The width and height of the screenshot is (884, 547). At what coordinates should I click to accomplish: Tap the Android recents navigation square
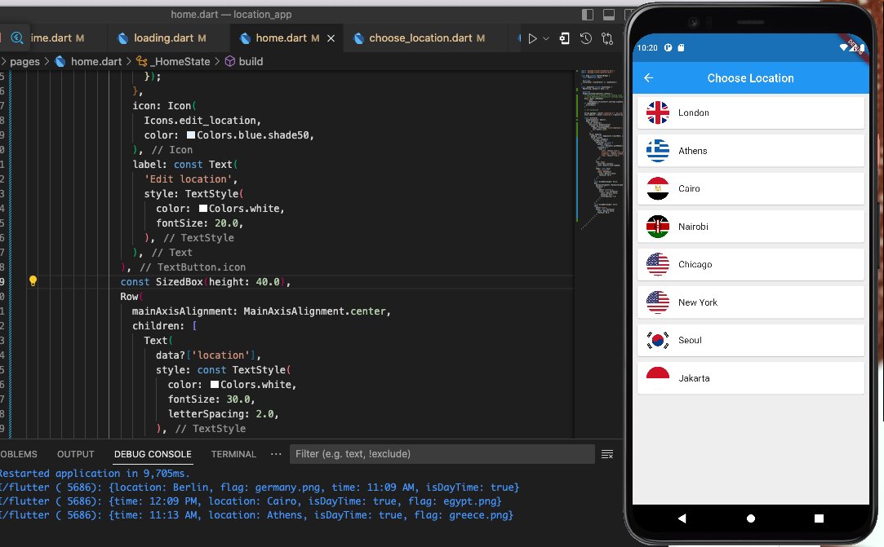819,518
